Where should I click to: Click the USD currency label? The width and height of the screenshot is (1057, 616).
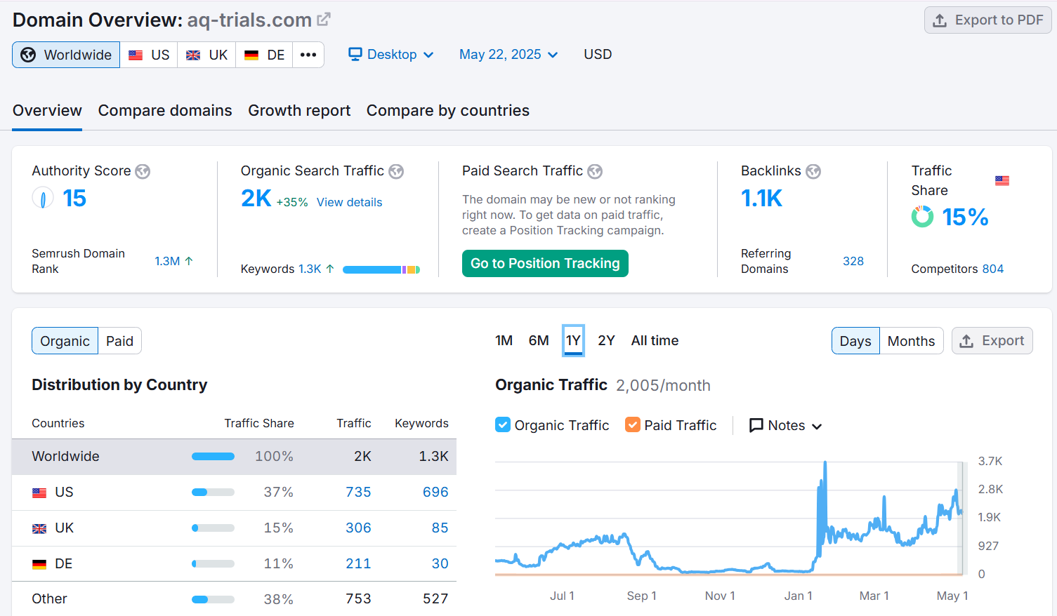(x=598, y=55)
